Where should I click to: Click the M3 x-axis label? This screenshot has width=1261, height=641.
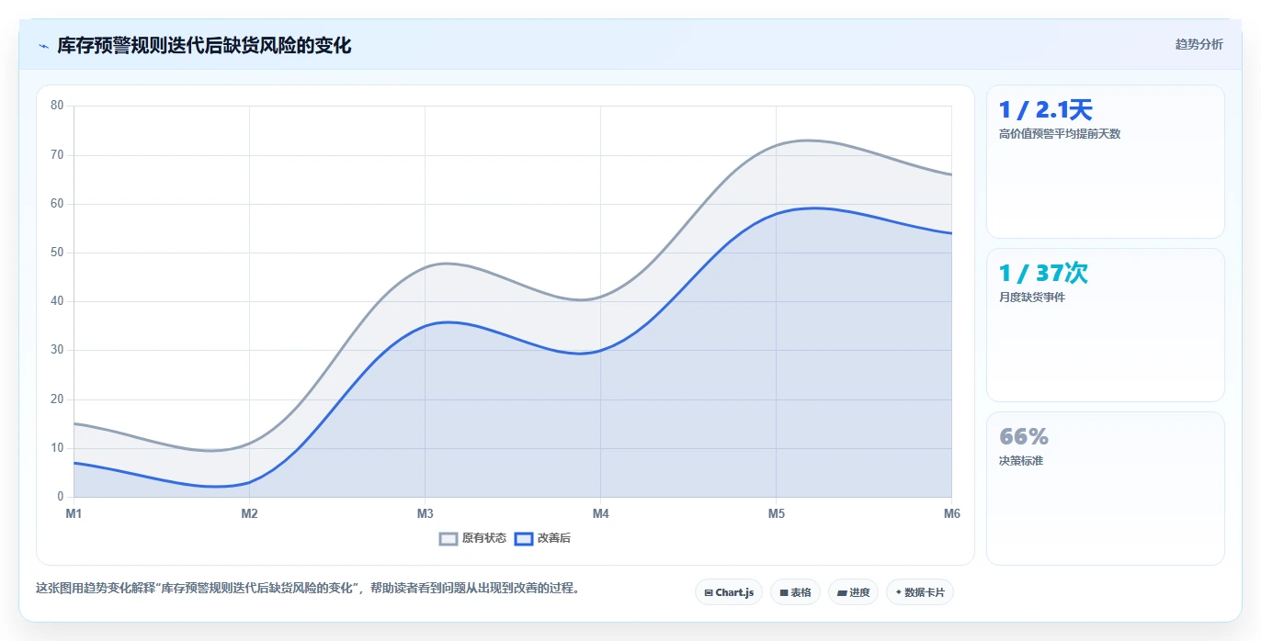pos(425,513)
